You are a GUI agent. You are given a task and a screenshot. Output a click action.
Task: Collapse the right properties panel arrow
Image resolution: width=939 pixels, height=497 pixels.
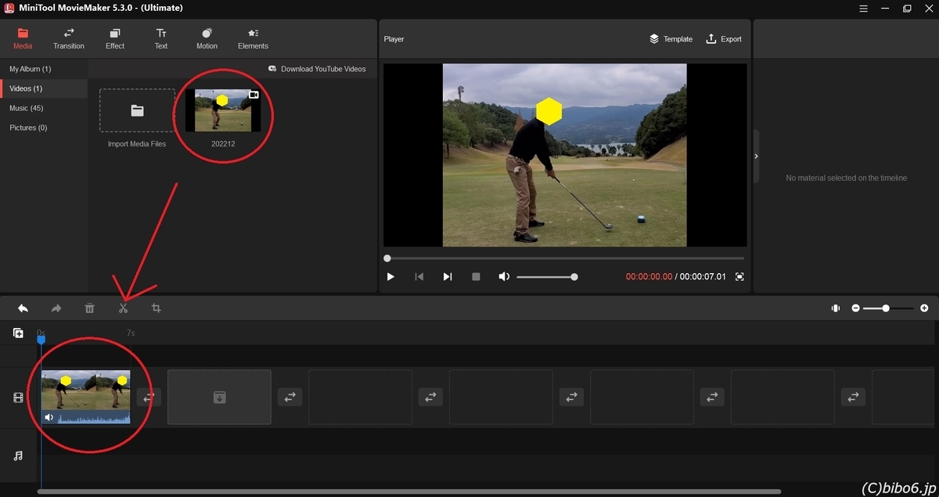pos(756,157)
